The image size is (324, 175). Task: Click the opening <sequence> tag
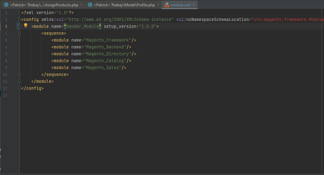pyautogui.click(x=54, y=33)
